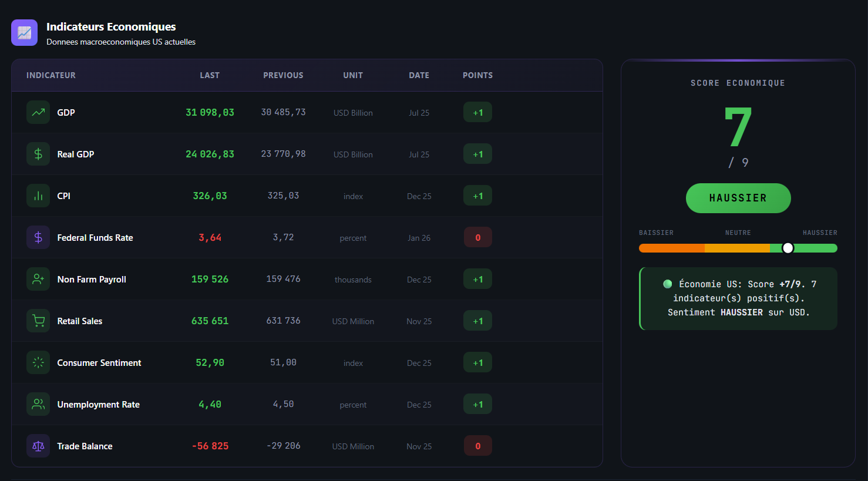Click the Économie US score summary box
This screenshot has width=868, height=481.
(738, 298)
